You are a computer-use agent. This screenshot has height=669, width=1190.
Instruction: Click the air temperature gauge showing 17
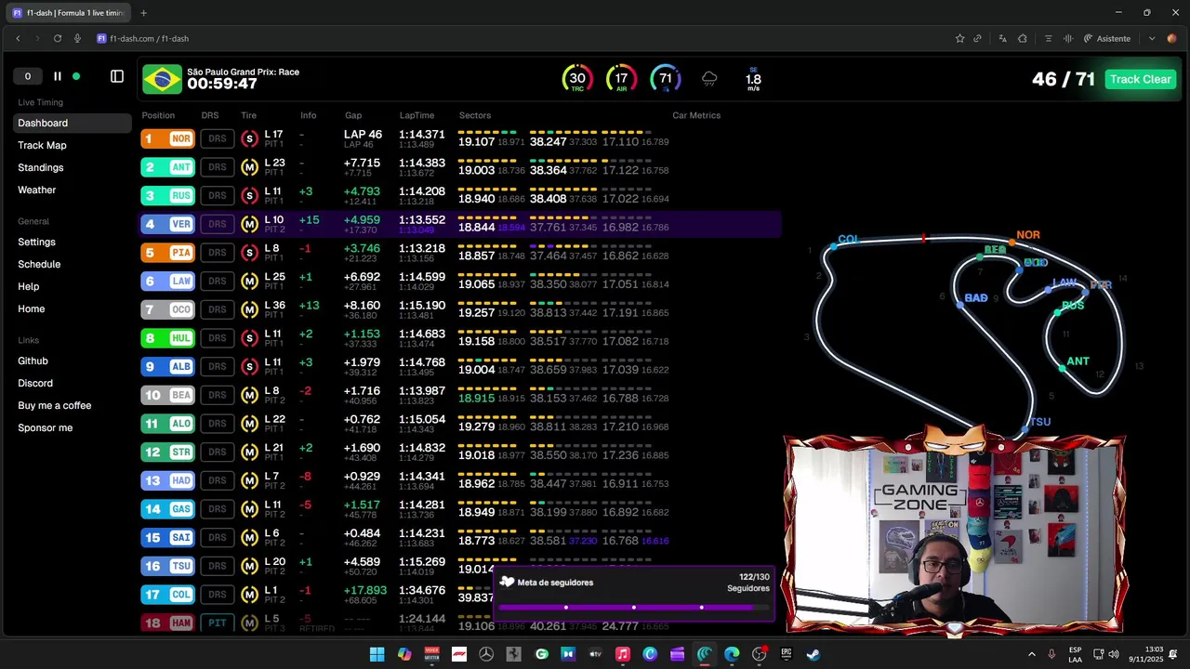point(621,79)
